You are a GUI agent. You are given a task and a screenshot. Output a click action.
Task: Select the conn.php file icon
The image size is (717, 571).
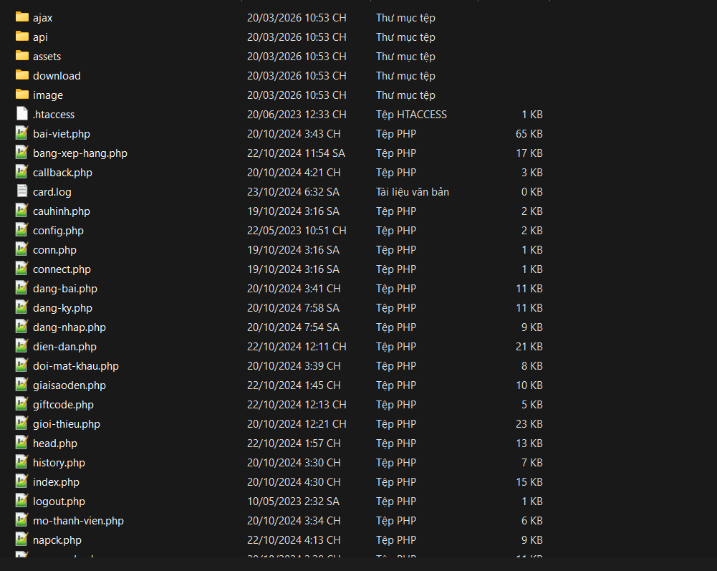(x=22, y=249)
